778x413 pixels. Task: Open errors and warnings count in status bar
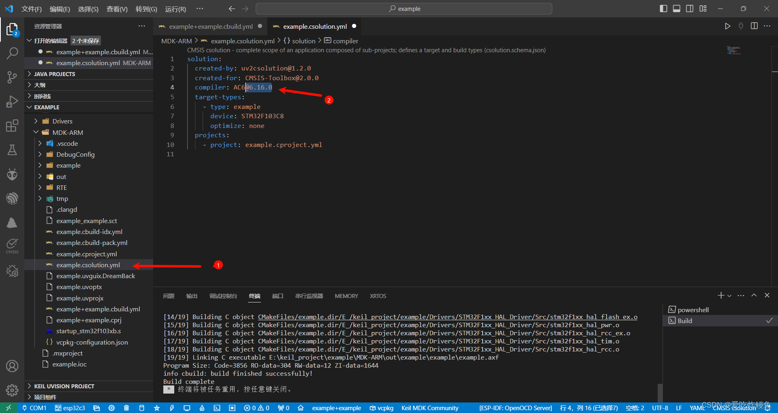[x=256, y=408]
